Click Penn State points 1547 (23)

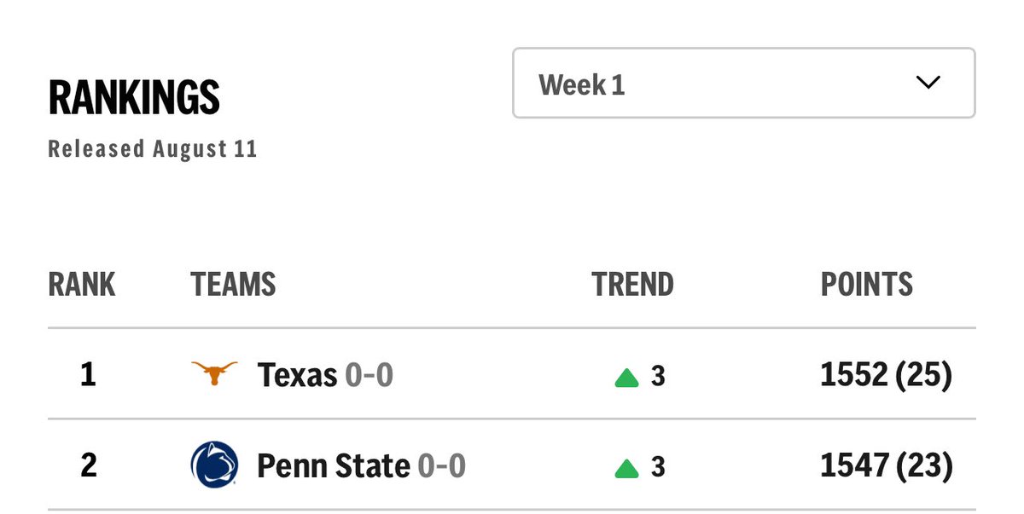point(886,466)
